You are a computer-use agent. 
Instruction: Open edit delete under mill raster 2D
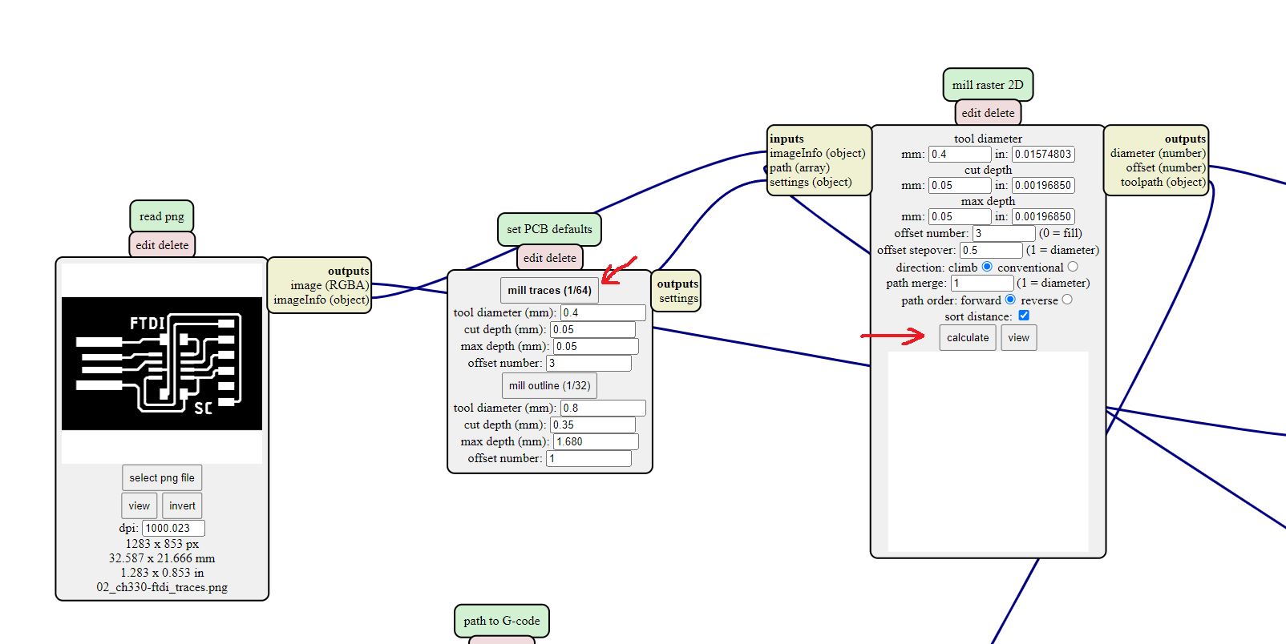tap(988, 113)
